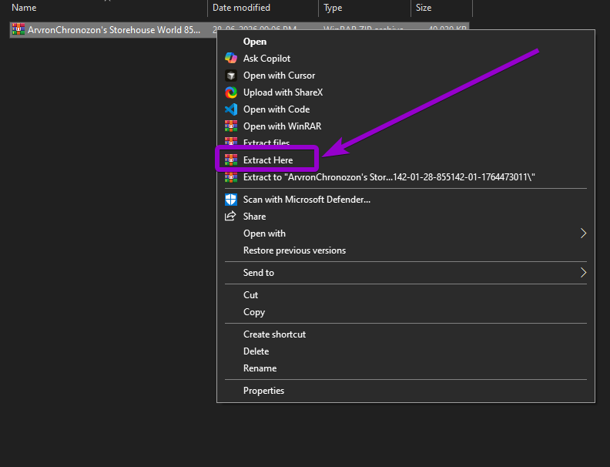
Task: Select ArvronChronozon's Storehouse World file name
Action: (x=114, y=30)
